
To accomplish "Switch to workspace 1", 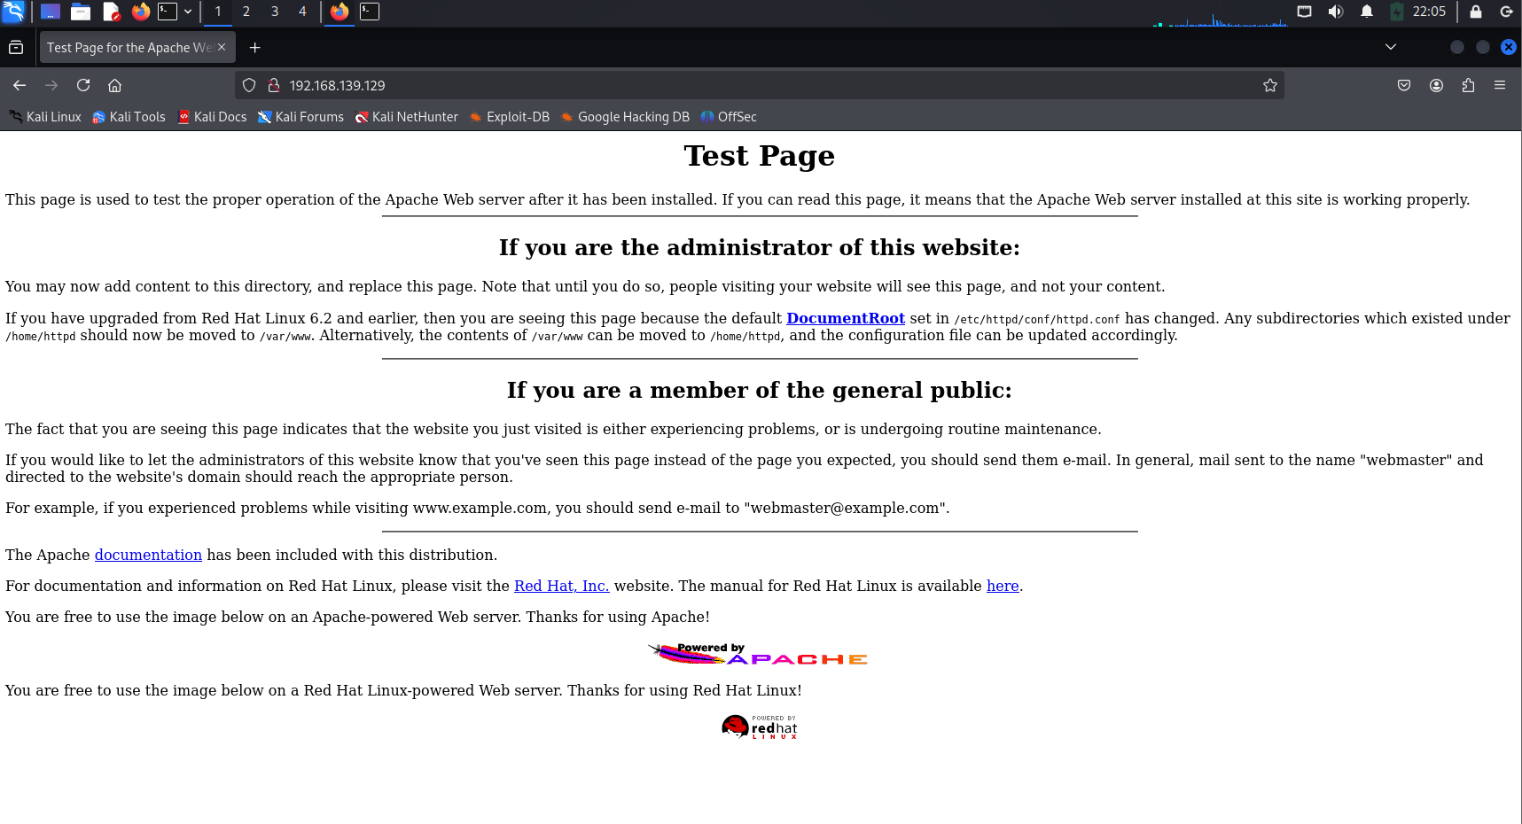I will click(218, 12).
